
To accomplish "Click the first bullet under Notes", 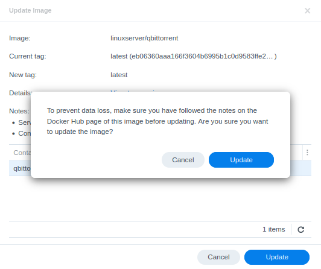I will [x=22, y=122].
